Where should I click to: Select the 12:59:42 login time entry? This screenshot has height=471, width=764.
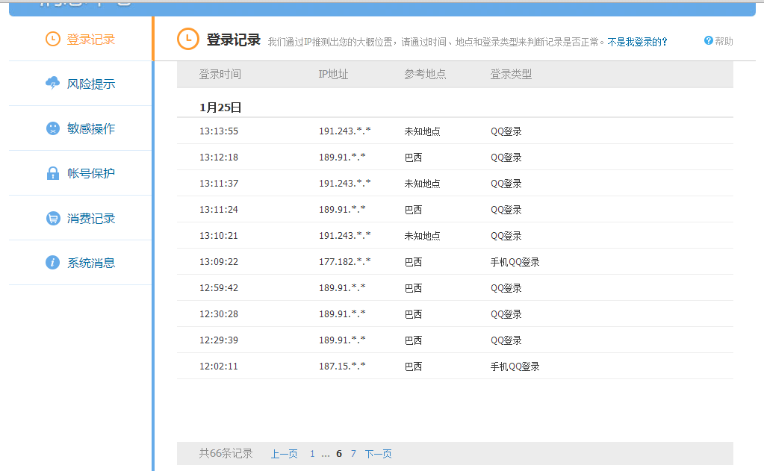coord(219,288)
